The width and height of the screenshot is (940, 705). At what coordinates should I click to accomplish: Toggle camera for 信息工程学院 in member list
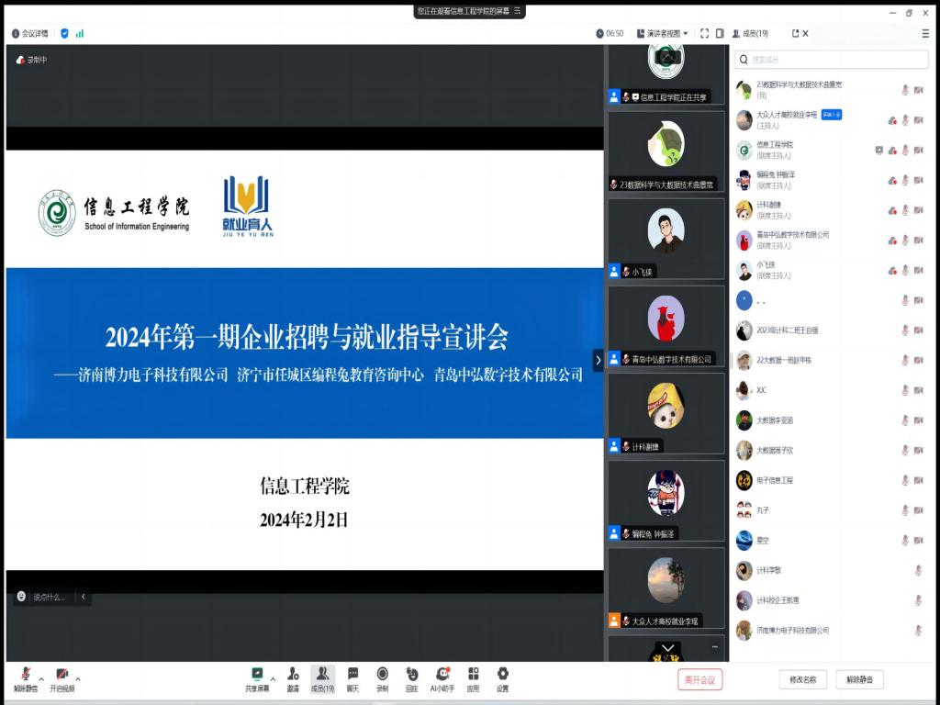point(918,150)
